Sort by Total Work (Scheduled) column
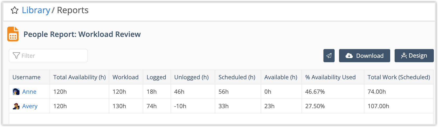This screenshot has height=127, width=438. pos(399,77)
